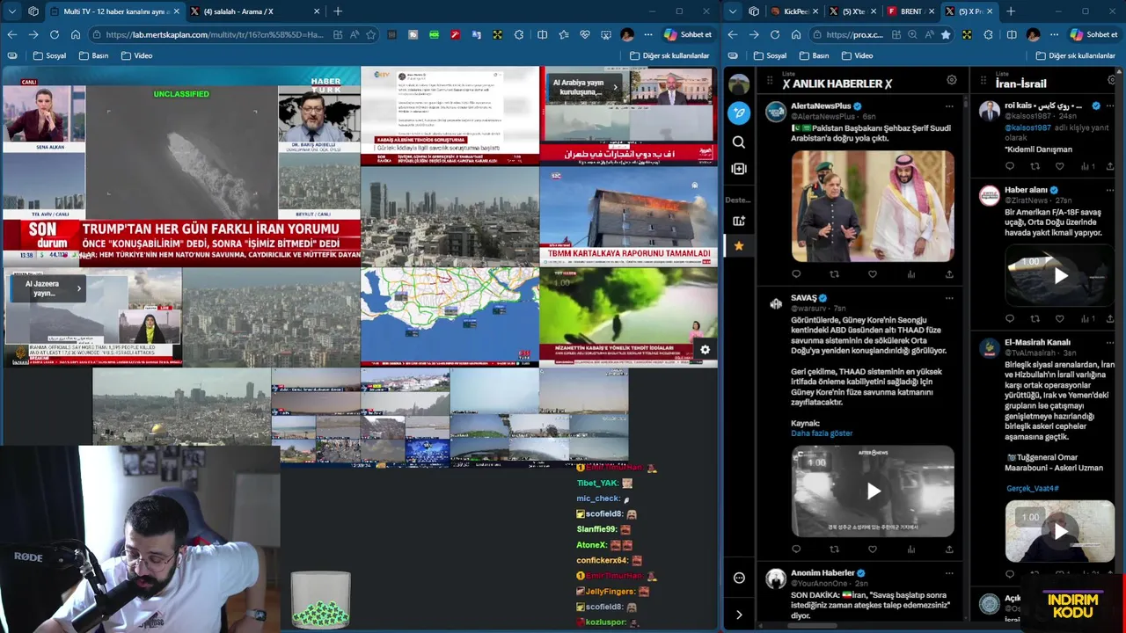Open the Pakistan Prime Minister photo
The height and width of the screenshot is (633, 1126).
(873, 206)
